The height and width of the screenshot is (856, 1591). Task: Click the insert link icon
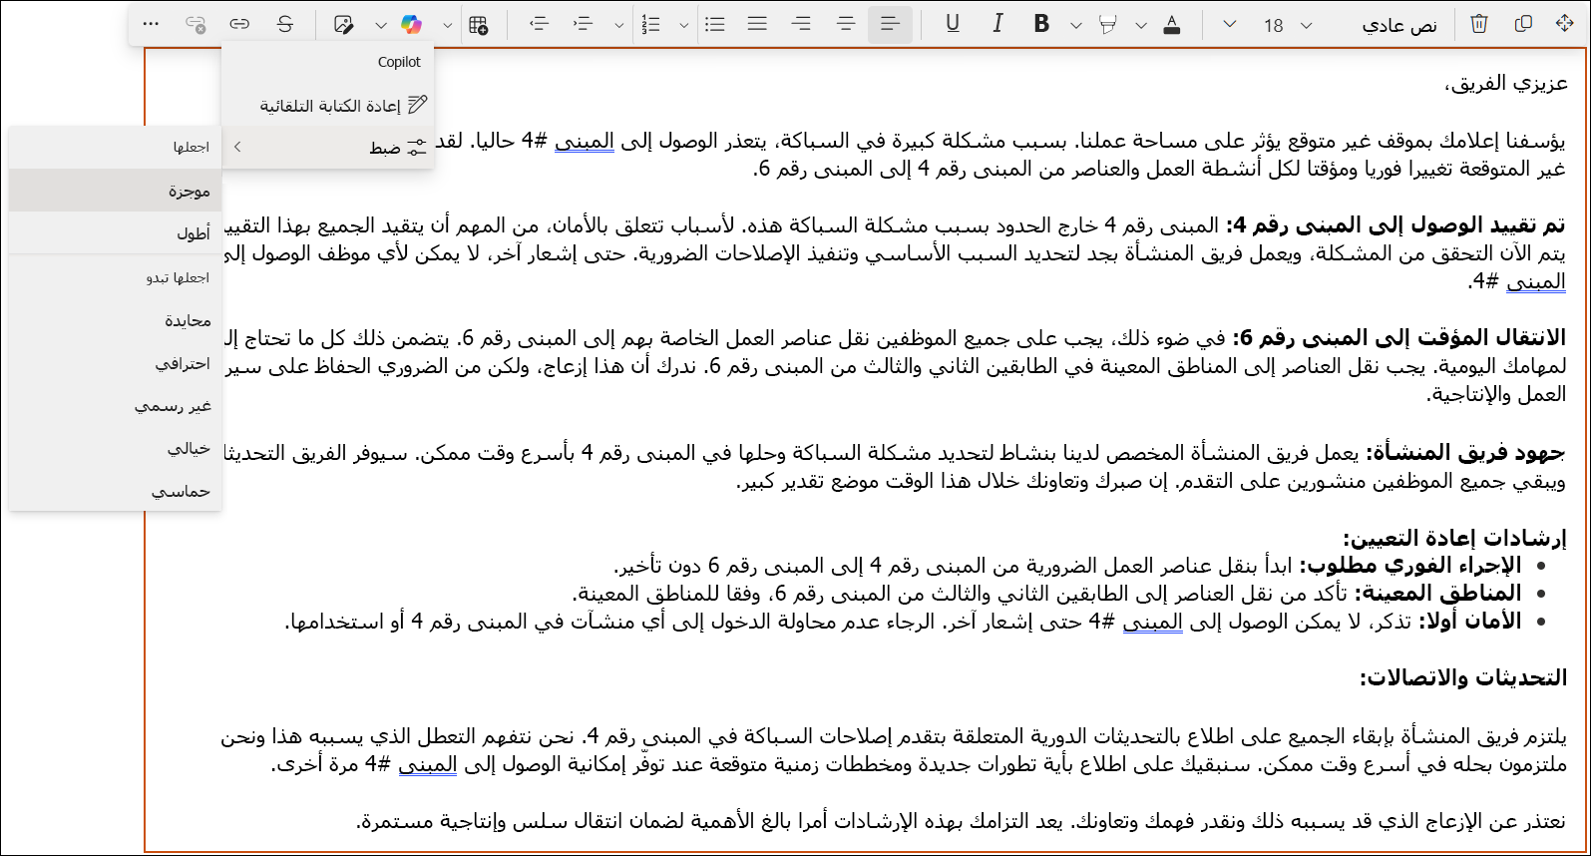pyautogui.click(x=239, y=24)
